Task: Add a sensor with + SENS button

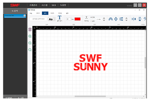Action: click(x=9, y=97)
